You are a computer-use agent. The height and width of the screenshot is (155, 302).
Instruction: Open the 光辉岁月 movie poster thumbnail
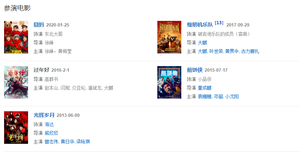point(16,127)
